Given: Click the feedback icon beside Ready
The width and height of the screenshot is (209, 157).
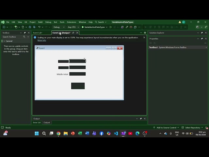Looking at the screenshot, I should [x=2, y=128].
